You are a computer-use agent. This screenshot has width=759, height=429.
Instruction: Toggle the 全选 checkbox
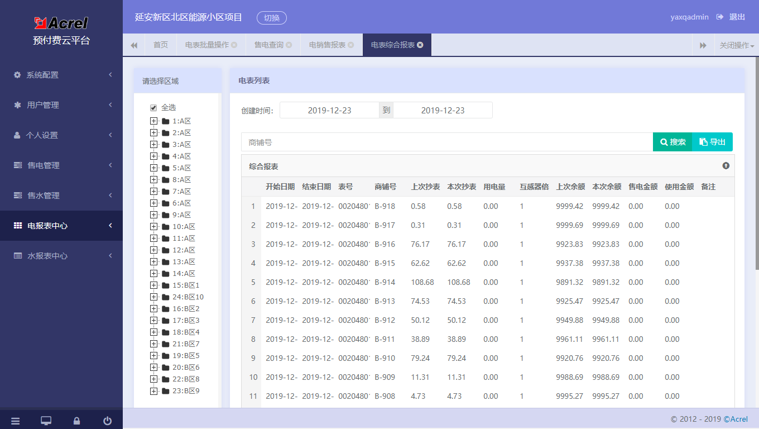(153, 108)
